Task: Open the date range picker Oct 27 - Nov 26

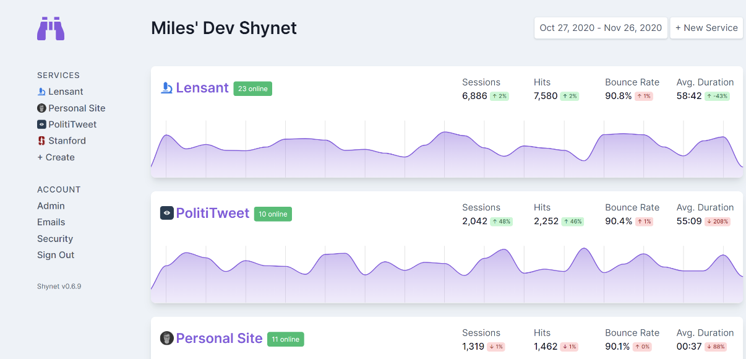Action: point(600,28)
